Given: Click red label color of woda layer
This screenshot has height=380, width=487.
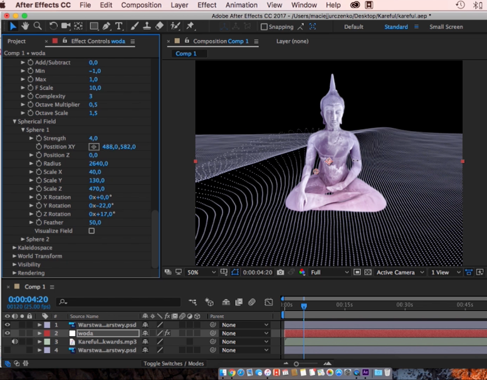Looking at the screenshot, I should [47, 333].
